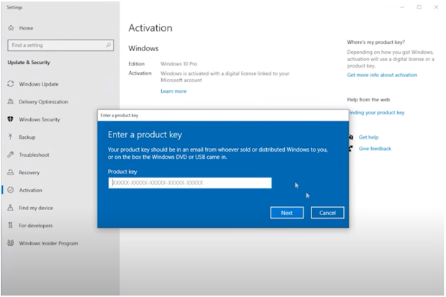Click the Give feedback link
The image size is (446, 297).
point(375,148)
